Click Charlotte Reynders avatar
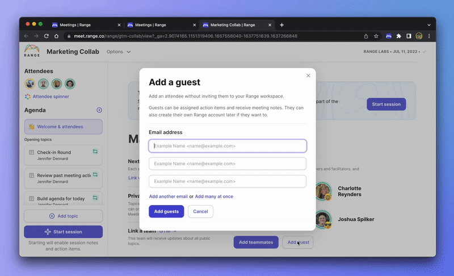 click(323, 191)
